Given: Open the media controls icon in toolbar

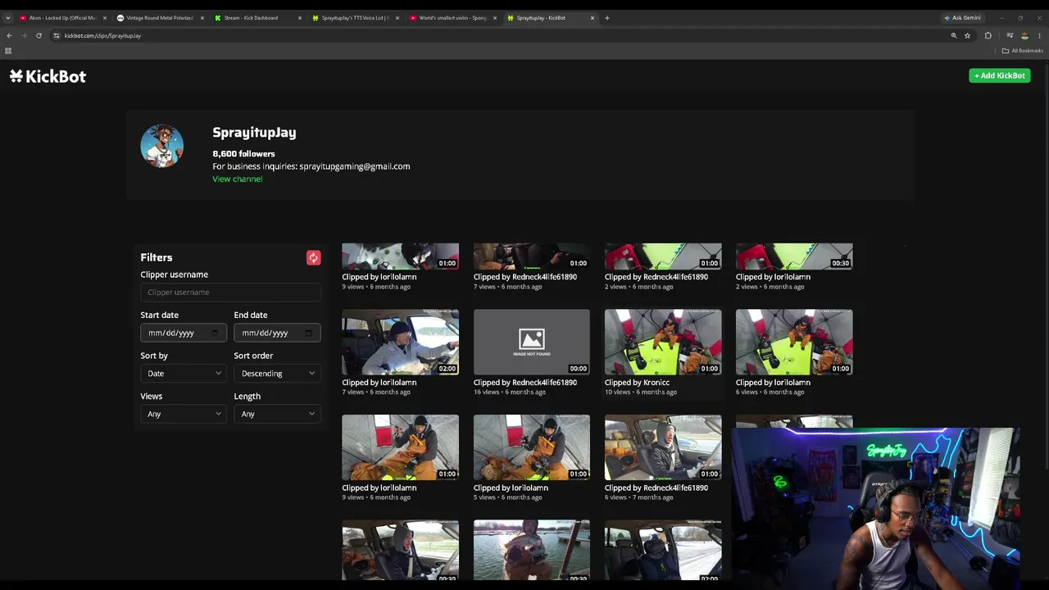Looking at the screenshot, I should click(x=1010, y=35).
